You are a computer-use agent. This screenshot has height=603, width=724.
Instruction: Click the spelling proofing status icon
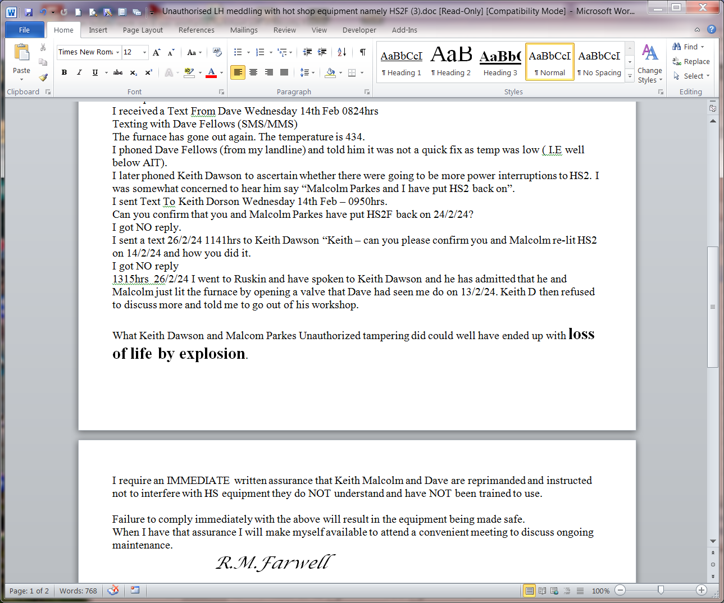click(x=113, y=590)
